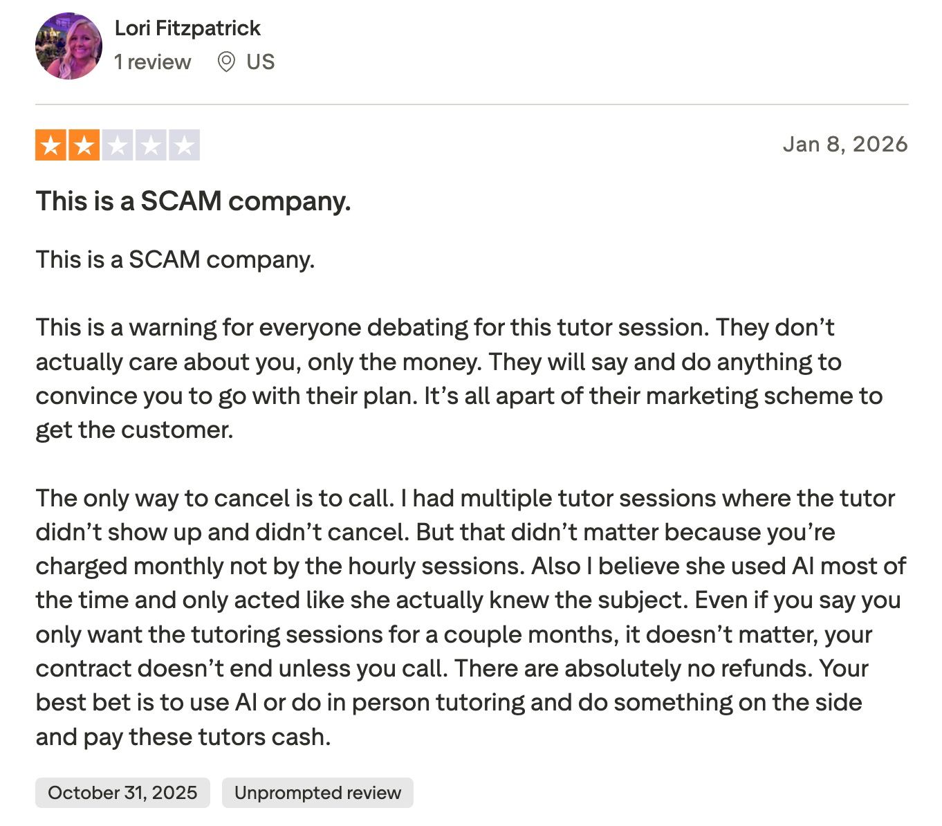
Task: Select the first paragraph of the review
Action: pyautogui.click(x=176, y=259)
